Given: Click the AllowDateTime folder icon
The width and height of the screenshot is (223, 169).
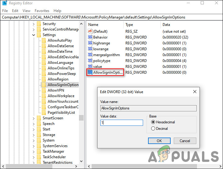Looking at the screenshot, I should point(44,52).
